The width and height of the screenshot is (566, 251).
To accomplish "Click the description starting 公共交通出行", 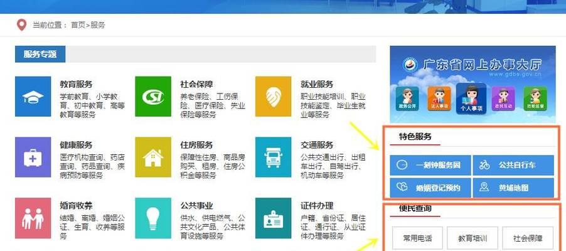I will click(333, 167).
